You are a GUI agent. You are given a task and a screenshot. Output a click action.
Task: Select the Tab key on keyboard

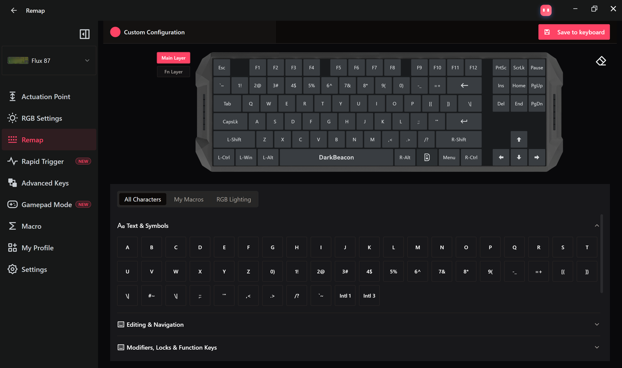click(x=227, y=104)
